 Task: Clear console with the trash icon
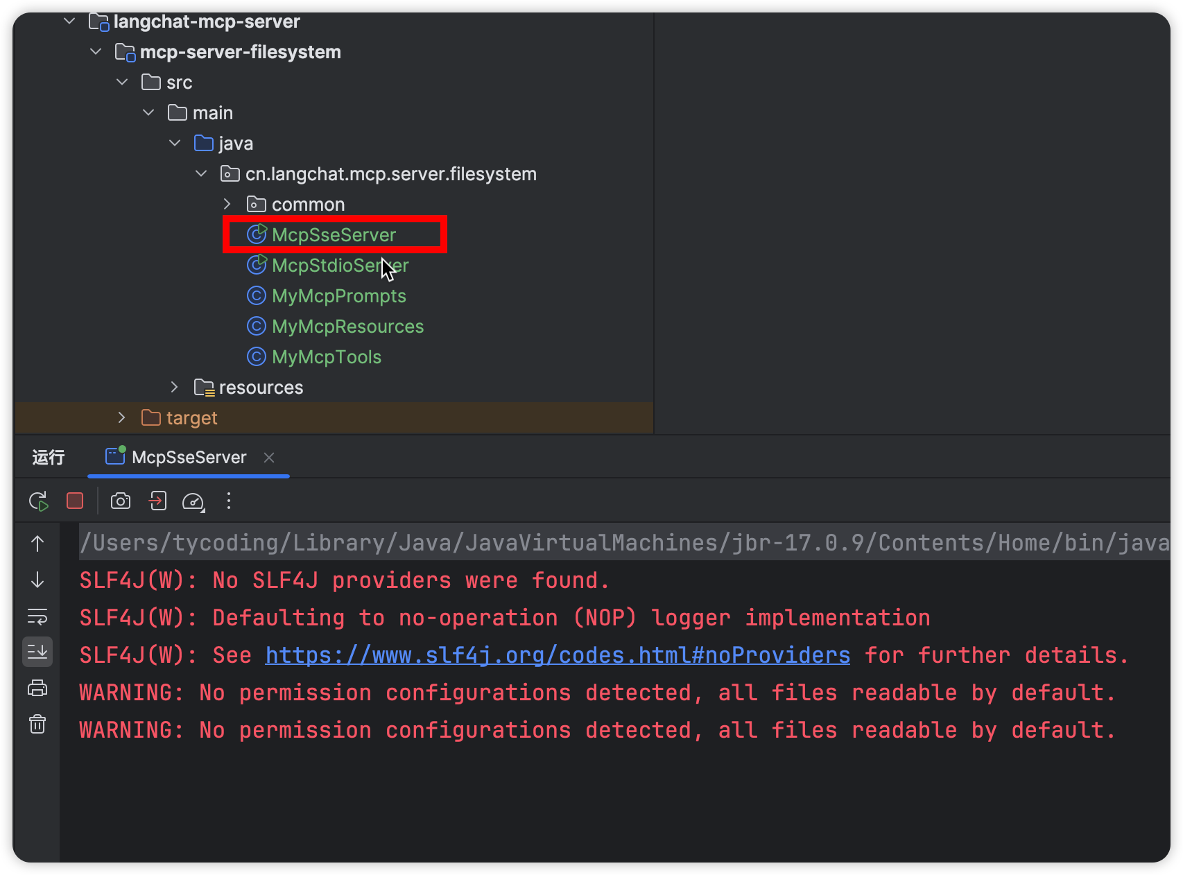point(37,725)
